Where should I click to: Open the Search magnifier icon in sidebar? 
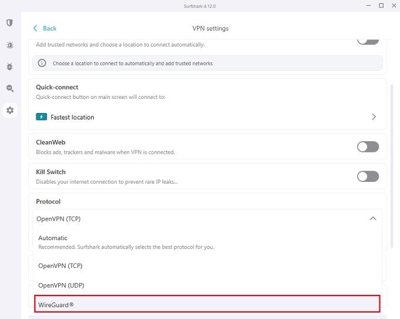[x=10, y=88]
